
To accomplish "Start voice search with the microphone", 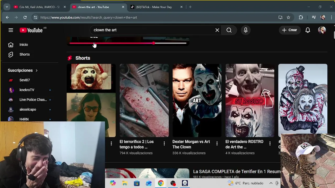I will click(x=246, y=30).
